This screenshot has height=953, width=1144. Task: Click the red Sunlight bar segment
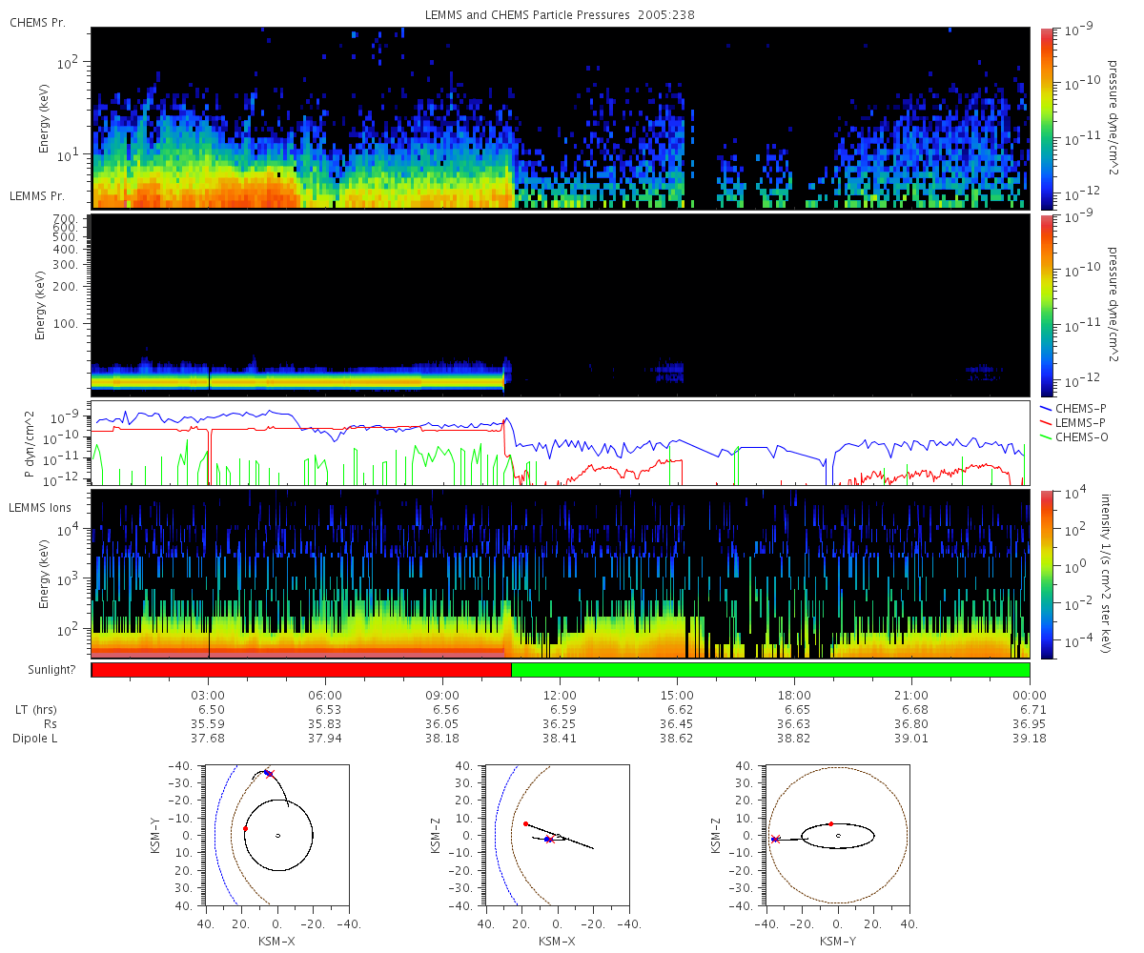click(x=301, y=670)
